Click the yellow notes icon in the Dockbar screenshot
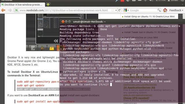The width and height of the screenshot is (185, 104). (x=52, y=48)
